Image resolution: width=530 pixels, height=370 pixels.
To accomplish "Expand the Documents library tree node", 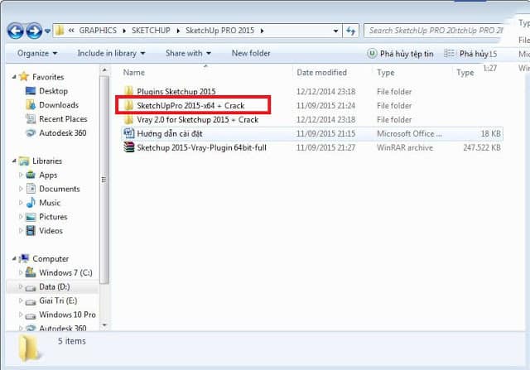I will point(22,189).
